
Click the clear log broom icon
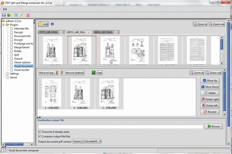click(21, 15)
